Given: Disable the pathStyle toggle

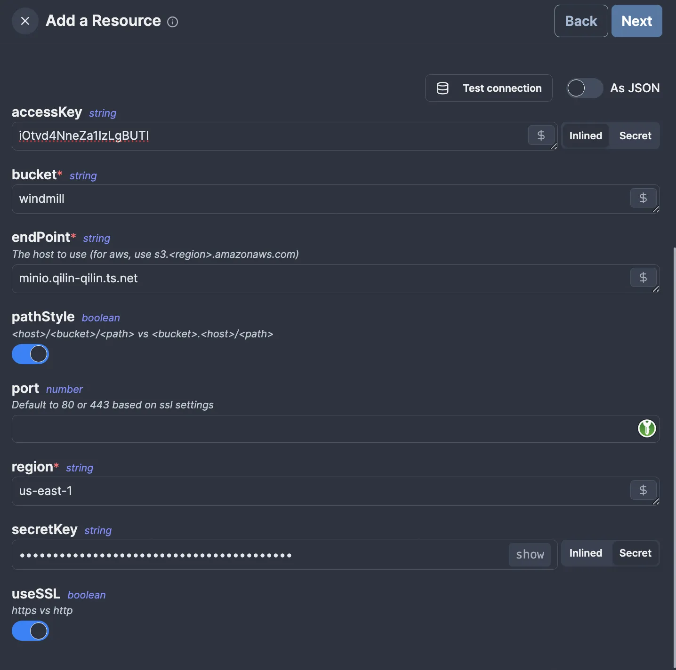Looking at the screenshot, I should pos(30,354).
